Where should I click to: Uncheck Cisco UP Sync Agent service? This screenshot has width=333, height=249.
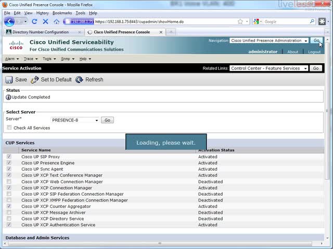9,169
